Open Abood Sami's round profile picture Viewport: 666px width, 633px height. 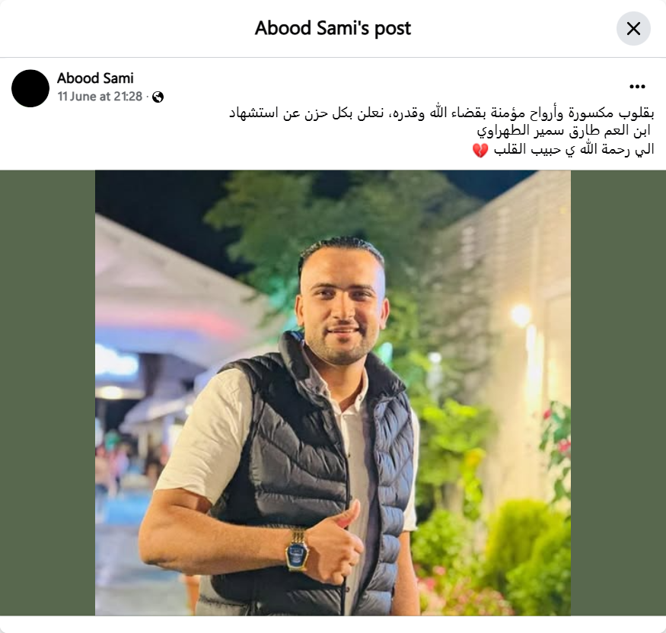click(30, 88)
